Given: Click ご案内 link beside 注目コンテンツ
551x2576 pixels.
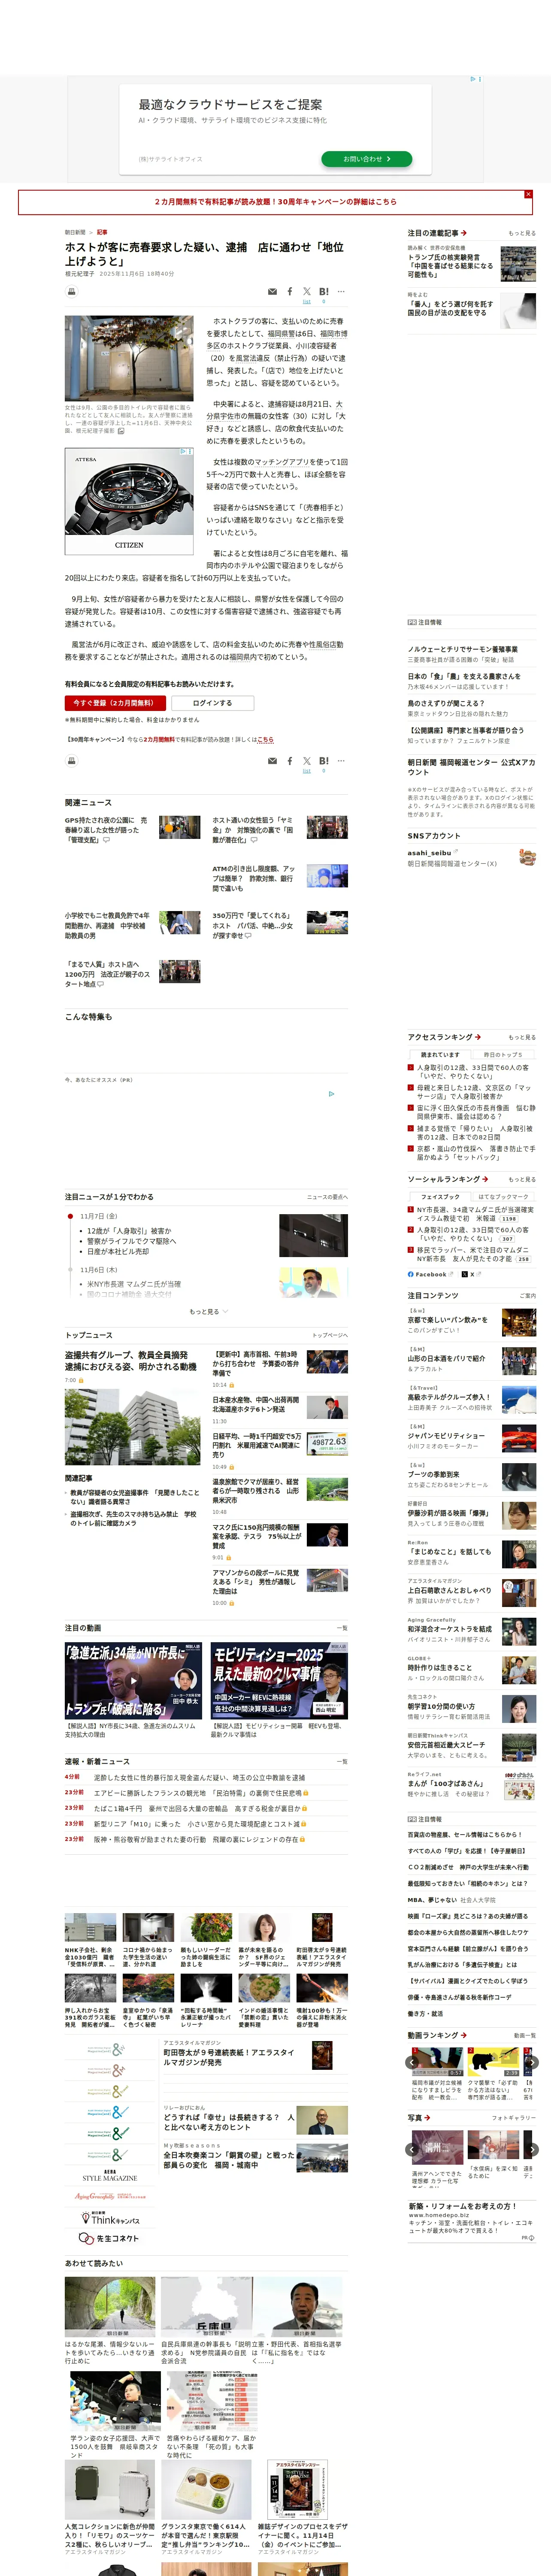Looking at the screenshot, I should click(x=528, y=1296).
